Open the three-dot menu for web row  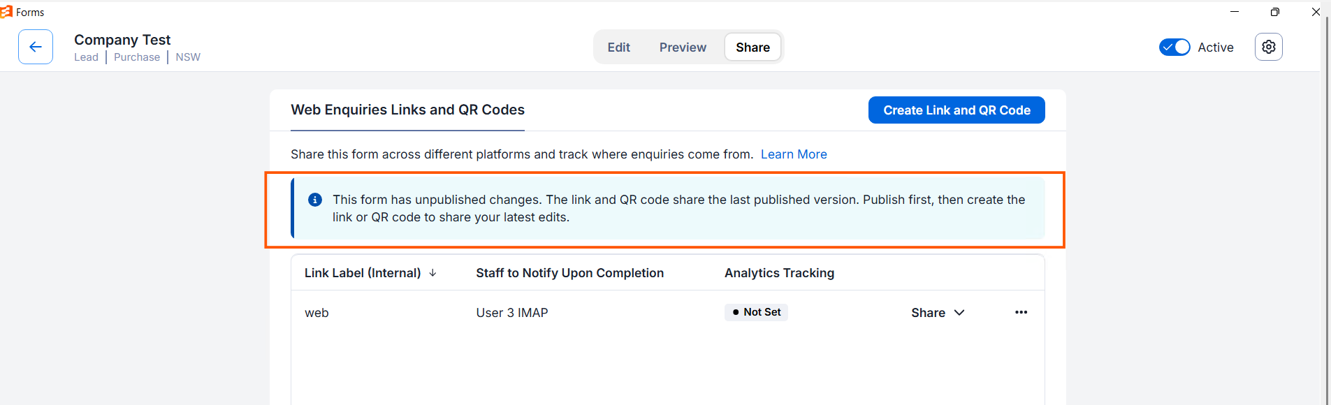tap(1021, 312)
